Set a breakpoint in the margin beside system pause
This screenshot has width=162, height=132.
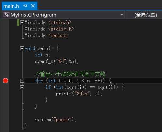(x=6, y=120)
